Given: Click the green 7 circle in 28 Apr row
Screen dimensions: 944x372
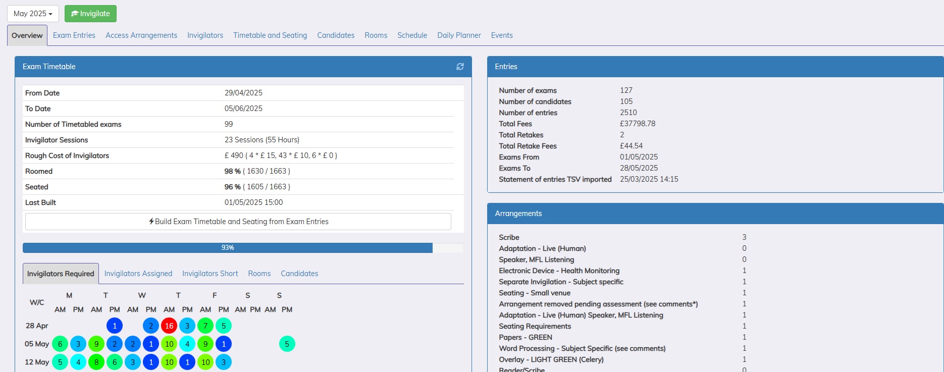Looking at the screenshot, I should tap(205, 326).
